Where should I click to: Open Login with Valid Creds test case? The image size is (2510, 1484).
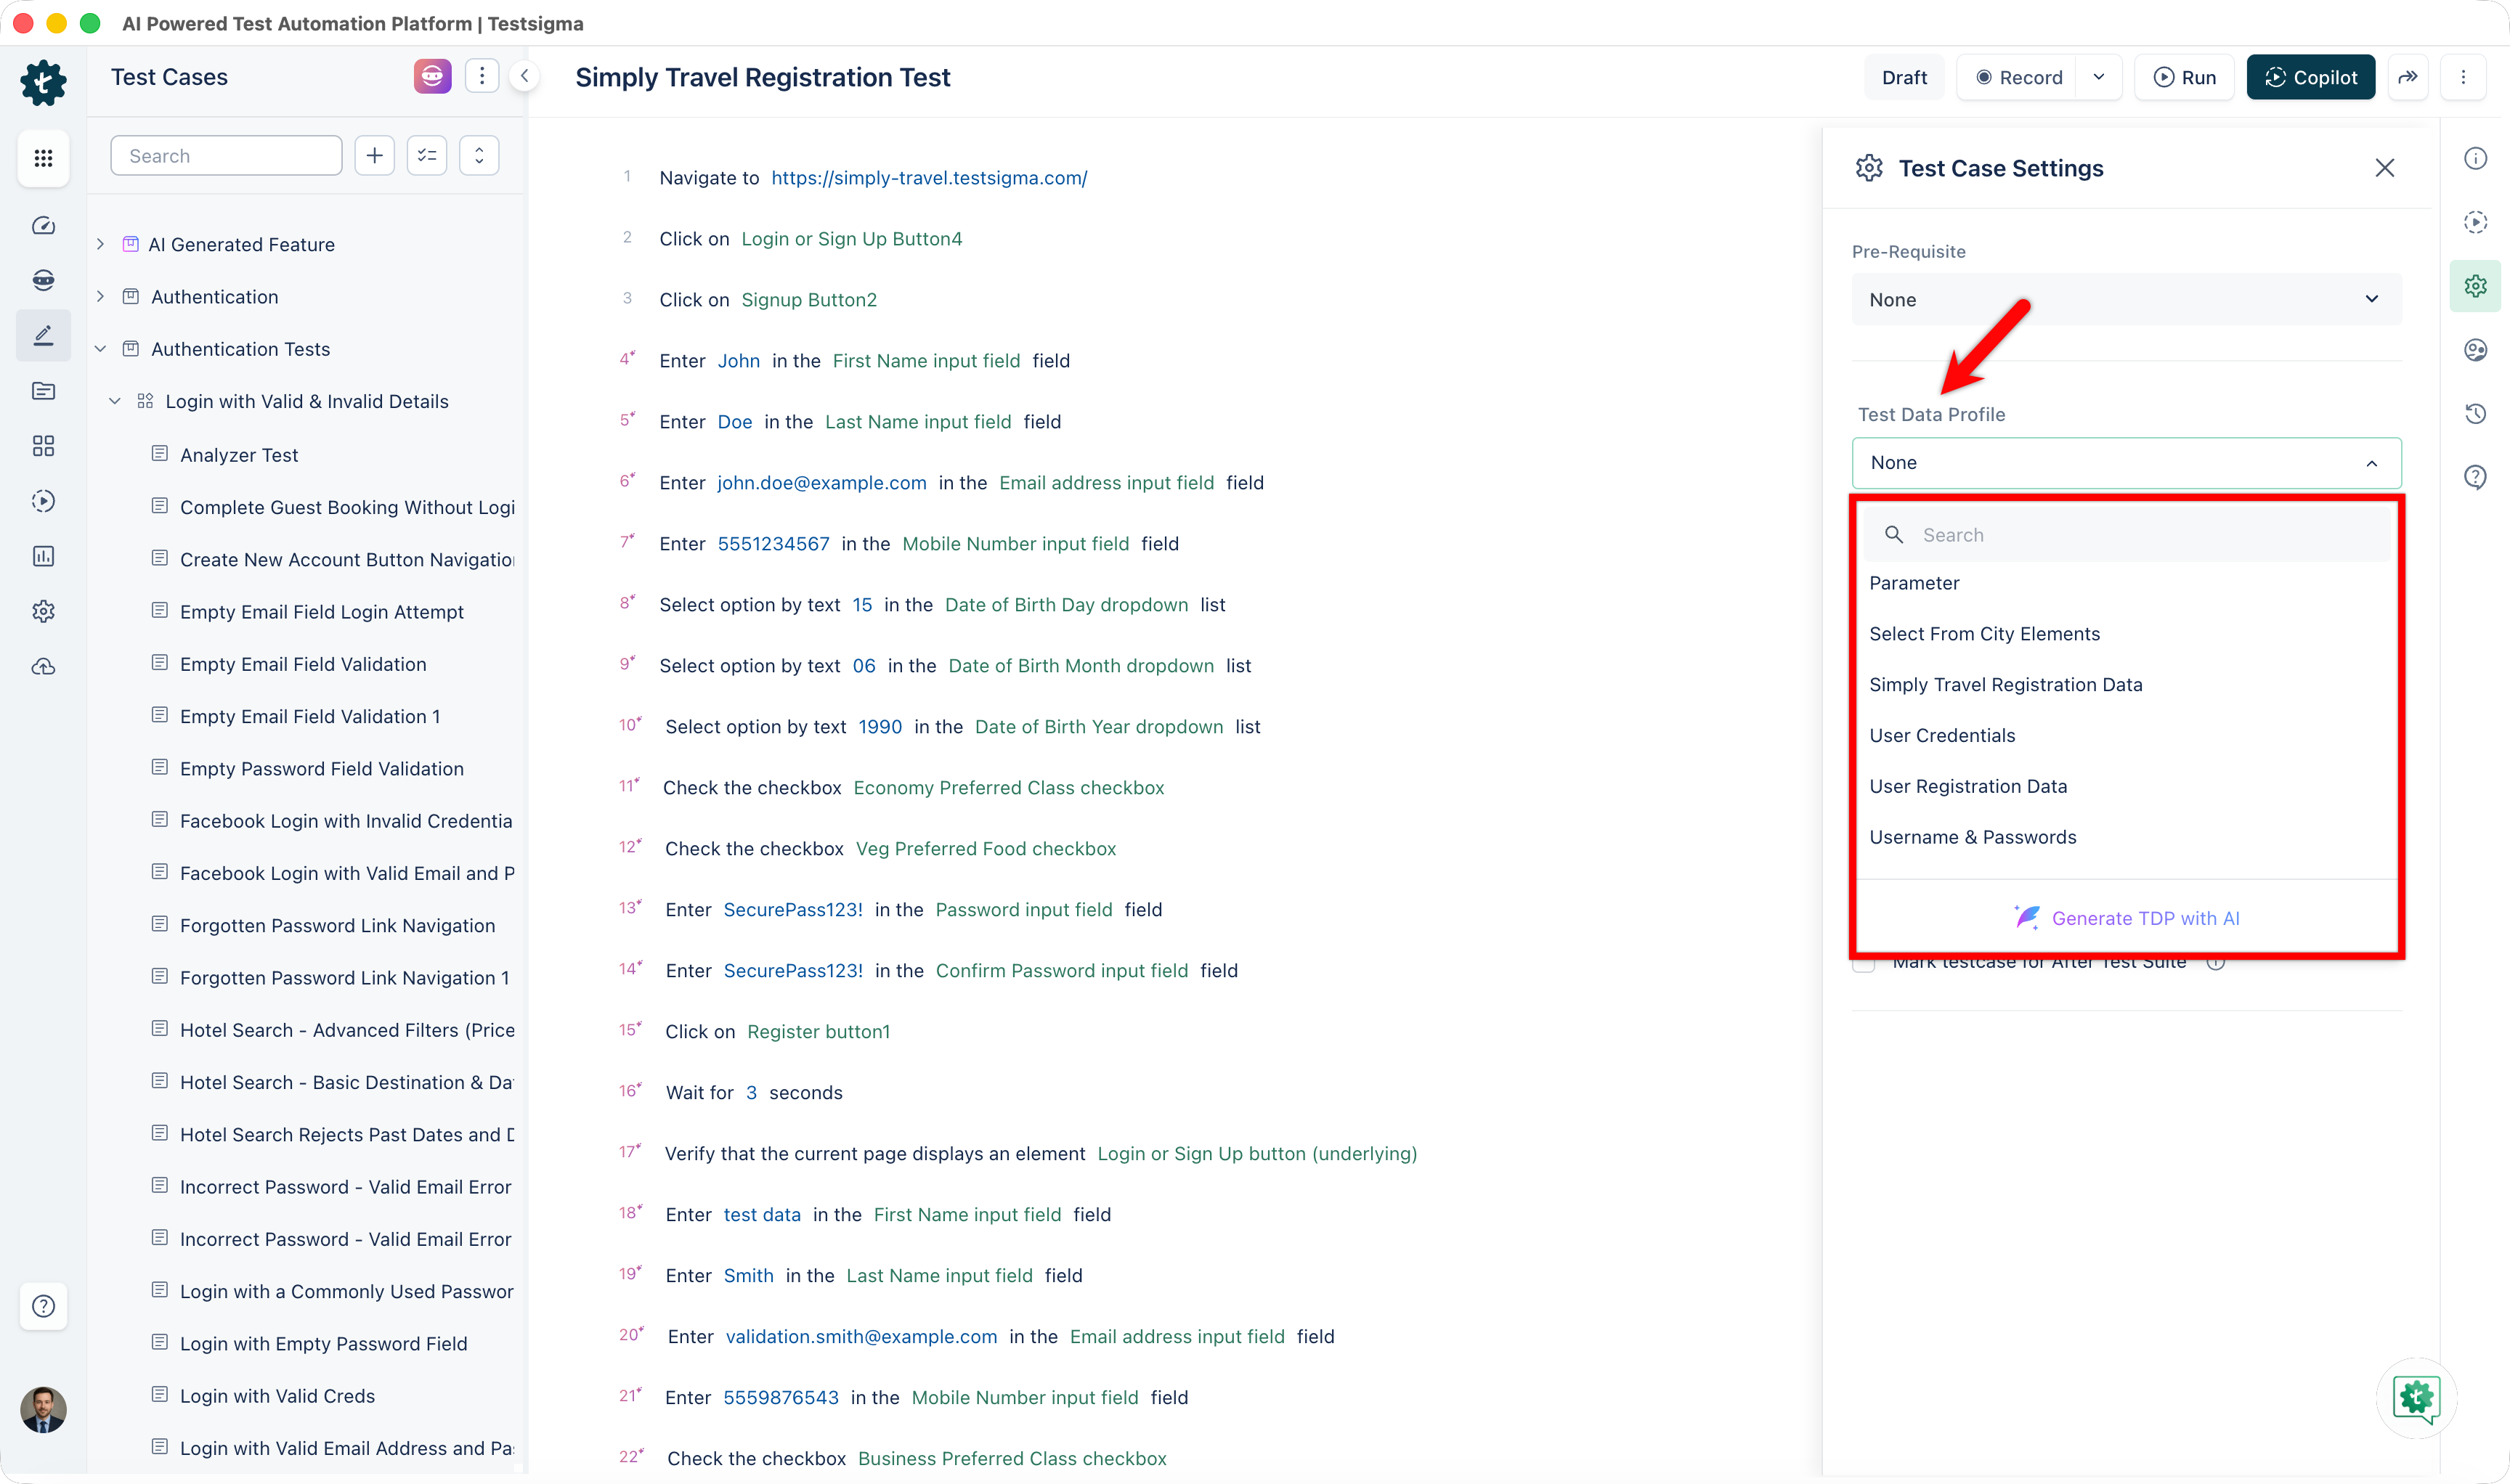click(x=277, y=1396)
